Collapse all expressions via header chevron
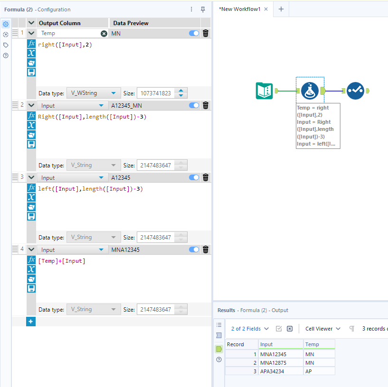 tap(31, 23)
